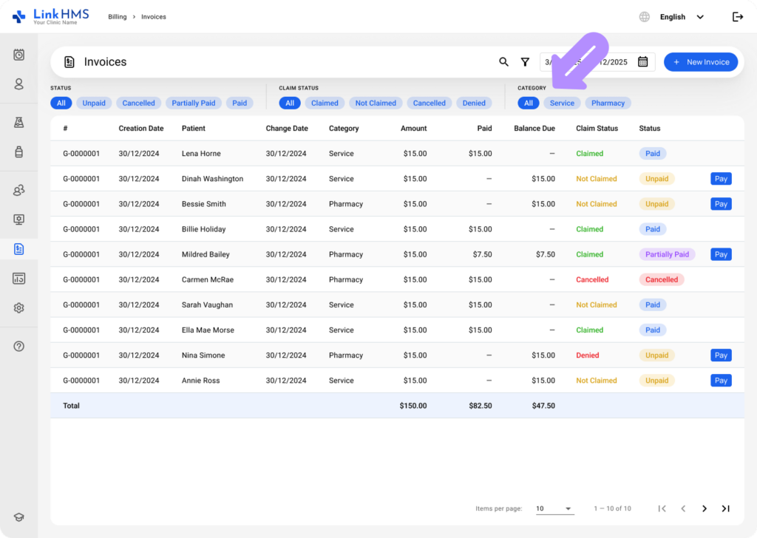Pay Nina Simone's invoice
Image resolution: width=757 pixels, height=538 pixels.
721,355
